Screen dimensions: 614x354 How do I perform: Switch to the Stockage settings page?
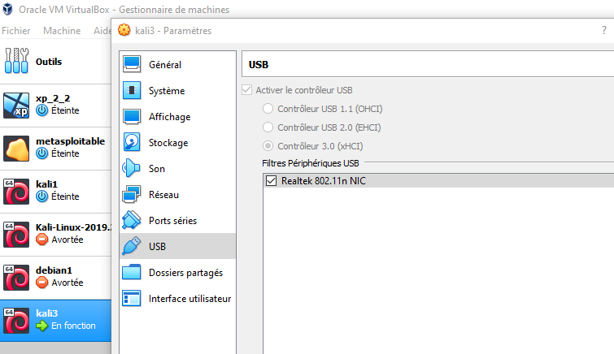coord(178,142)
